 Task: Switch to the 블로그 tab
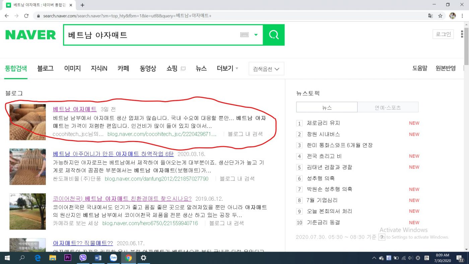45,68
